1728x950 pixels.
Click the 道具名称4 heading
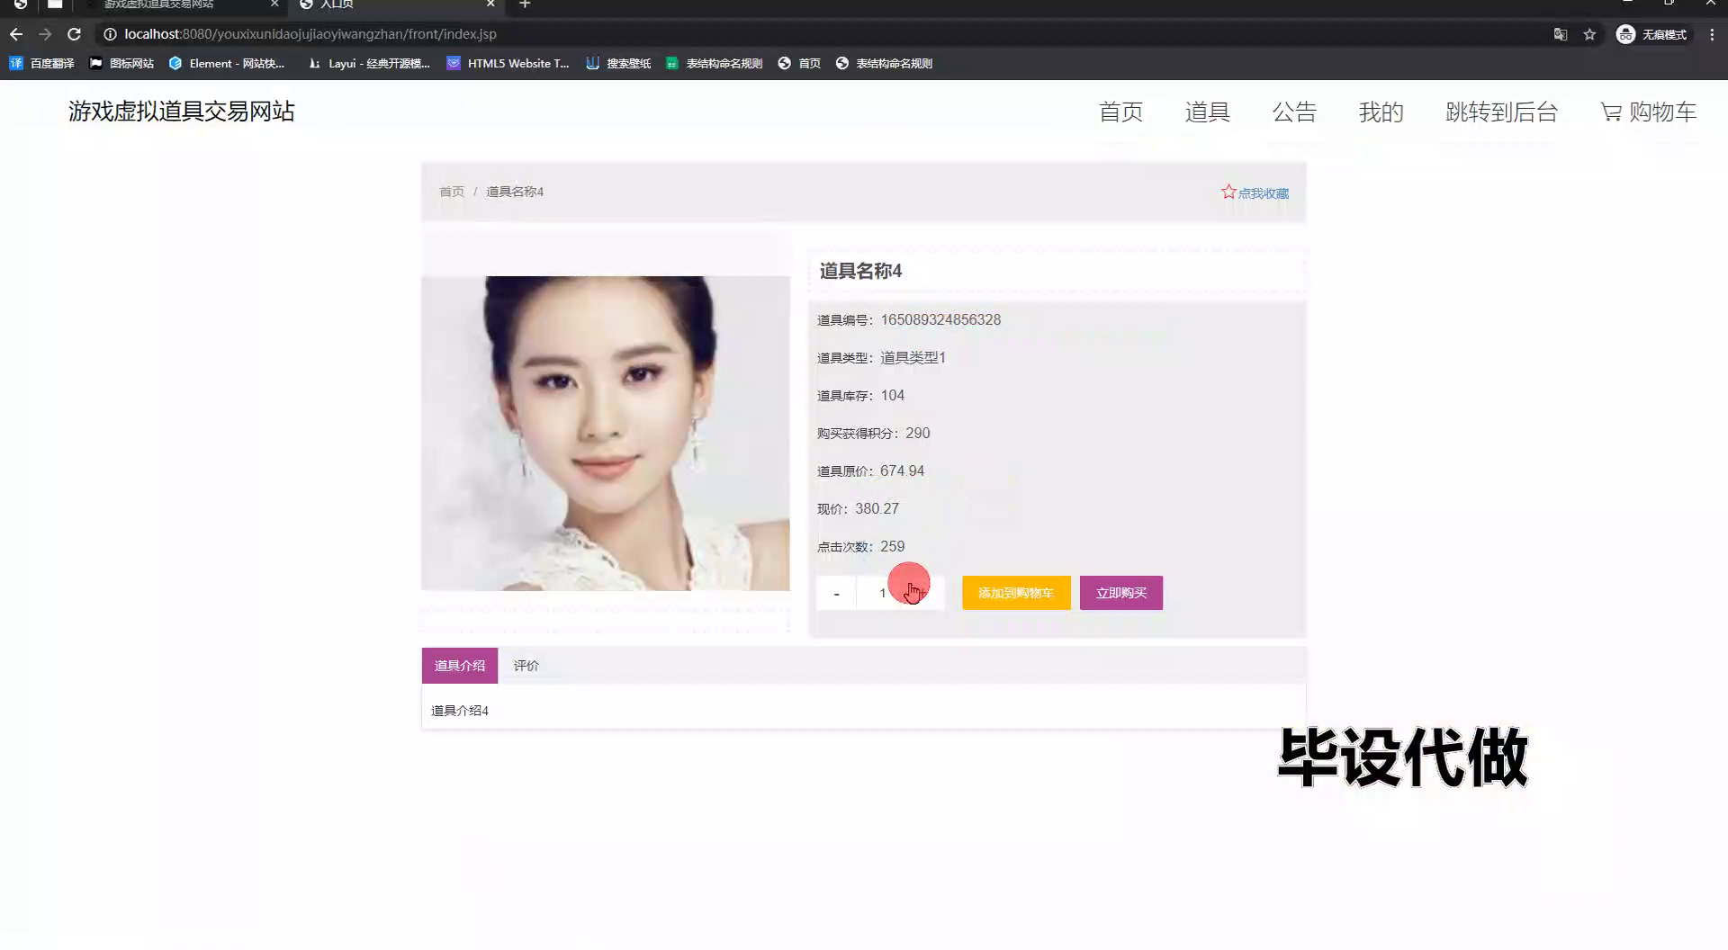point(860,271)
